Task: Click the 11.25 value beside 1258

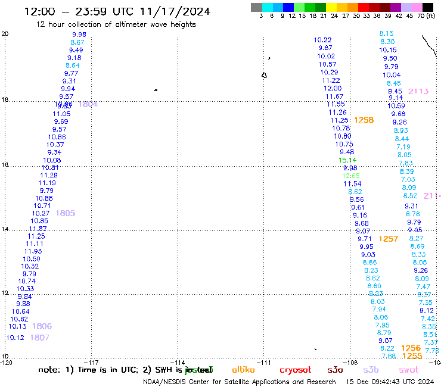Action: pos(340,120)
